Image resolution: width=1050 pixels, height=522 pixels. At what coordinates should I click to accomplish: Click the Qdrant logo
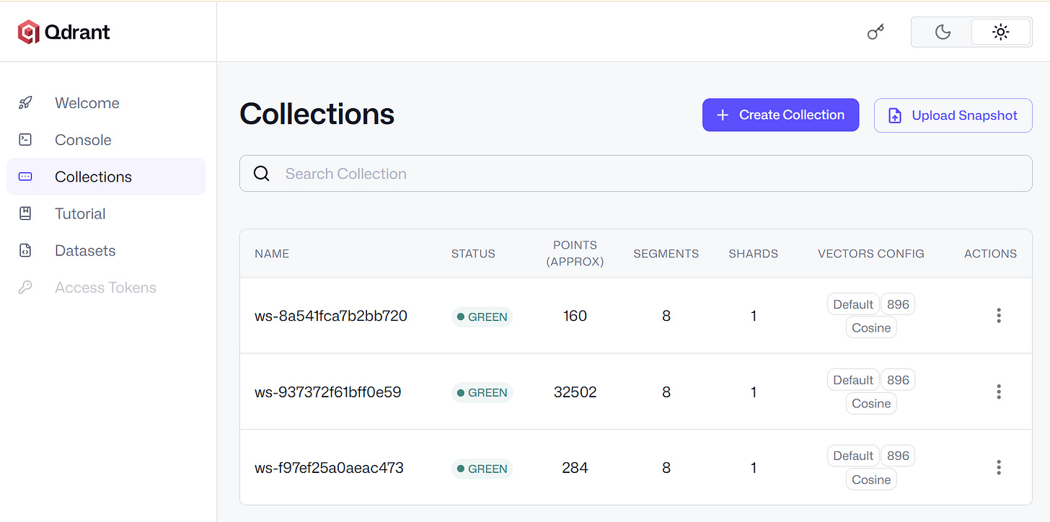point(64,32)
